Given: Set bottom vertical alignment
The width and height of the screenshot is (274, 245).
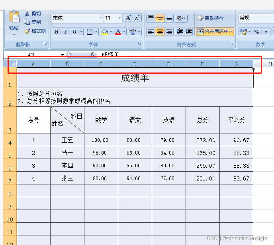Looking at the screenshot, I should coord(169,18).
